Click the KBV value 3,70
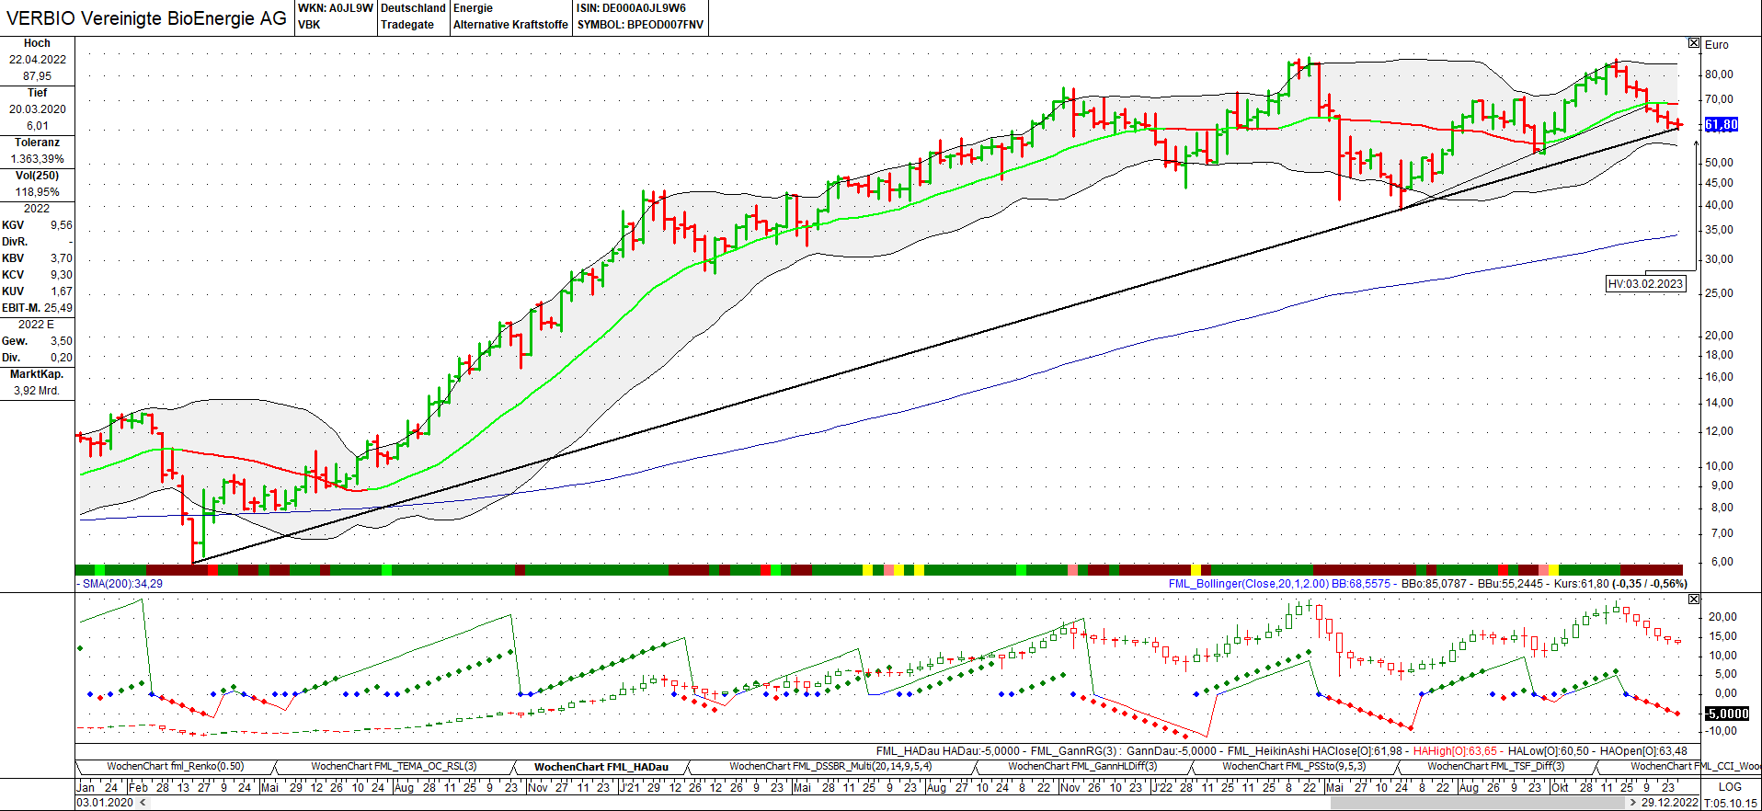Screen dimensions: 1762x811 click(62, 258)
